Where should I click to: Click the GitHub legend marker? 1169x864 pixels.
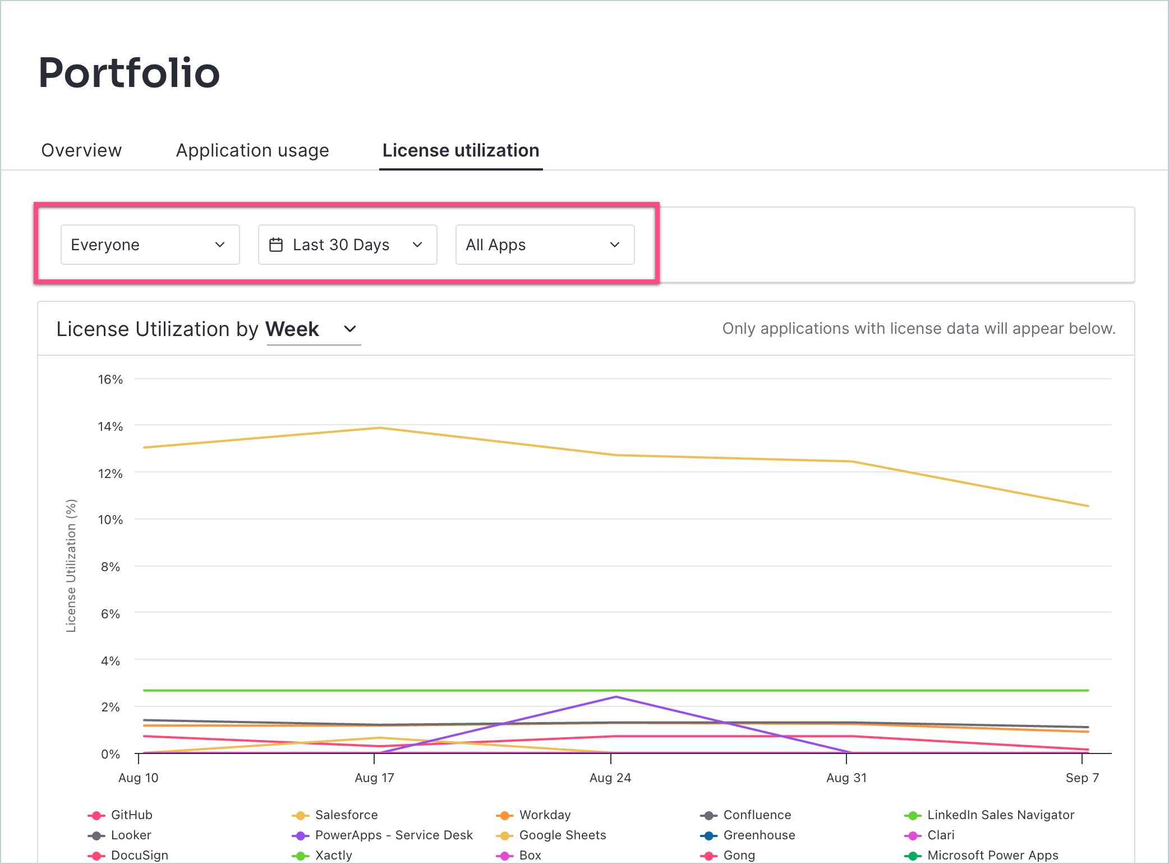pos(96,815)
